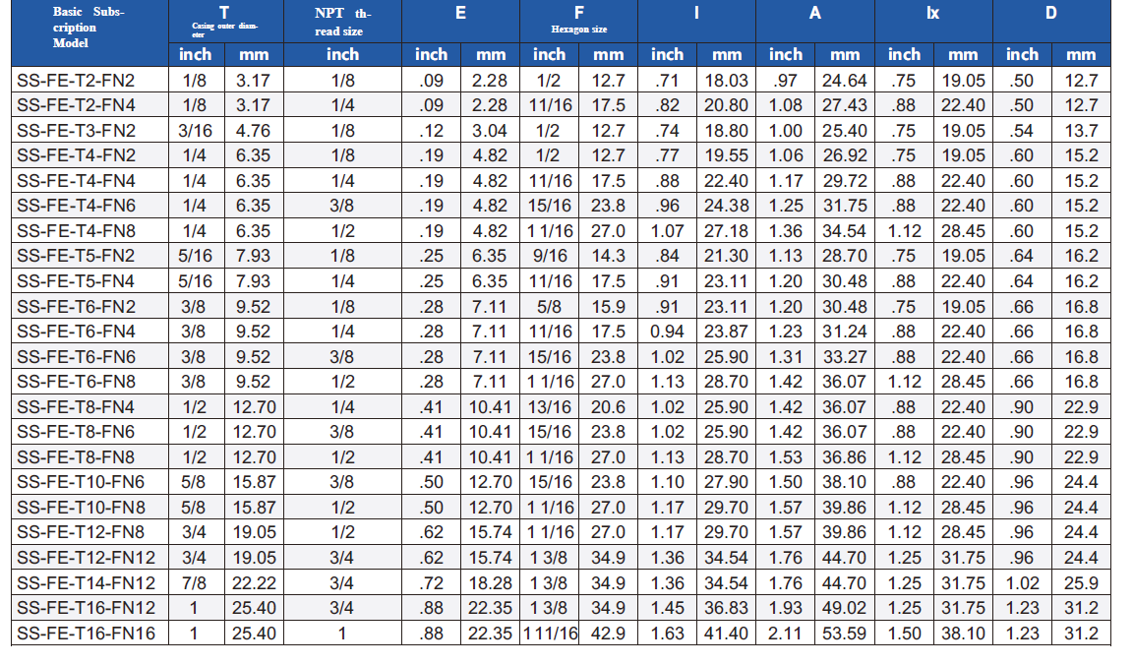Screen dimensions: 1134x665
Task: Click the SS-FE-T10-FN8 model cell
Action: click(81, 508)
